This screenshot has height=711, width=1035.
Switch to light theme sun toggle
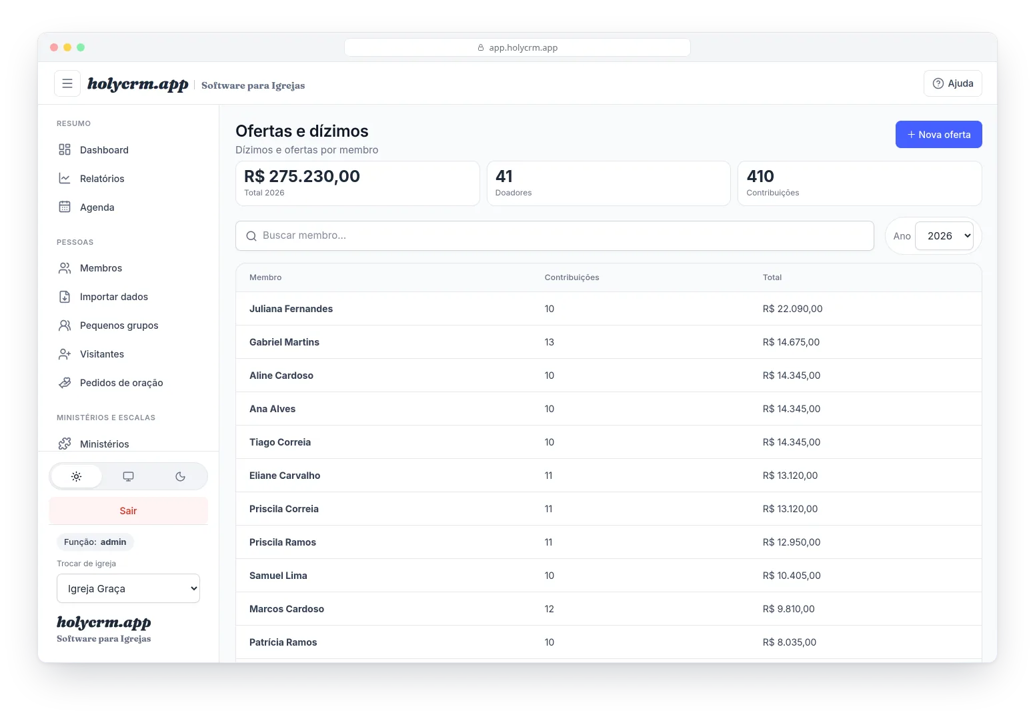[x=77, y=476]
